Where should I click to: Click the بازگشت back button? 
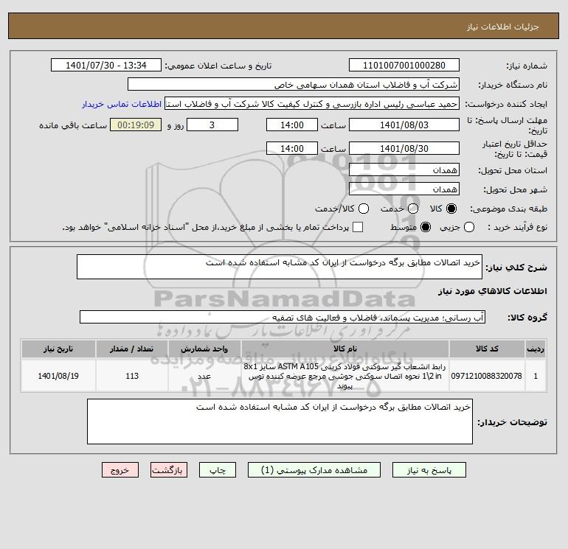pyautogui.click(x=169, y=470)
